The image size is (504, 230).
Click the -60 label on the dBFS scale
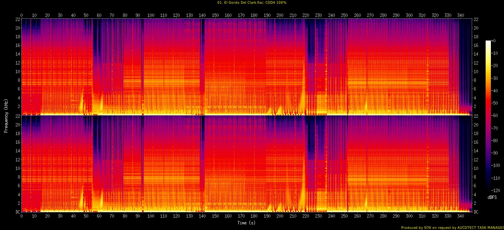coord(494,116)
